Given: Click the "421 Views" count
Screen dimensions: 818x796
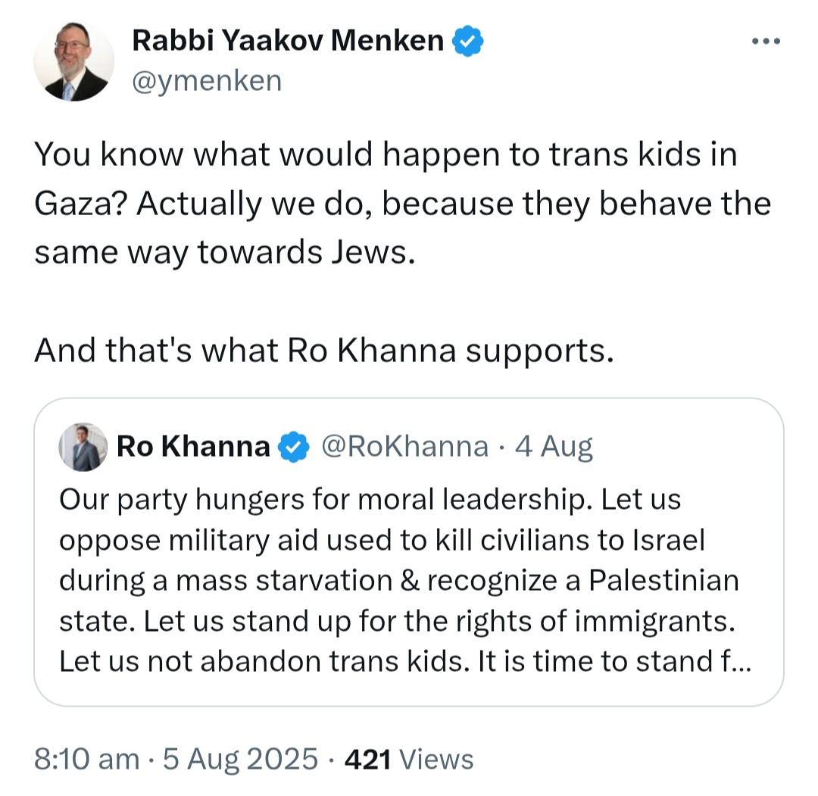Looking at the screenshot, I should [409, 759].
